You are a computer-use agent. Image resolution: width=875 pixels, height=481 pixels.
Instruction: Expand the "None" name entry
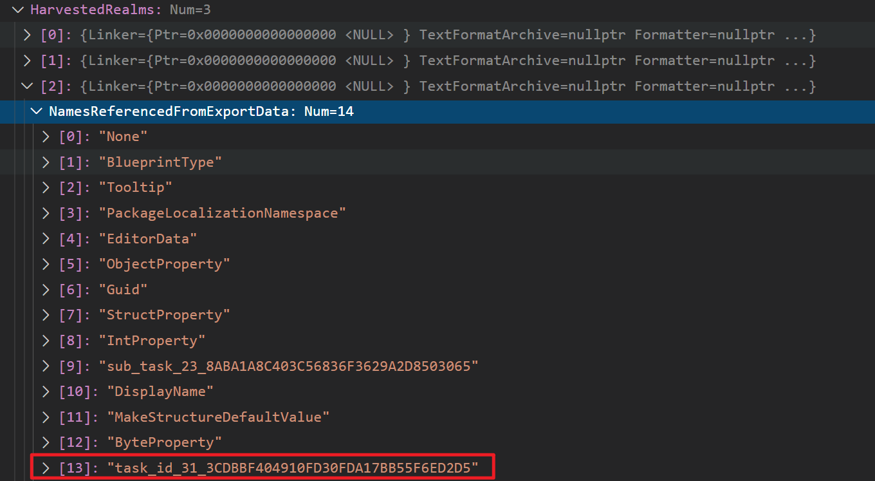tap(46, 137)
